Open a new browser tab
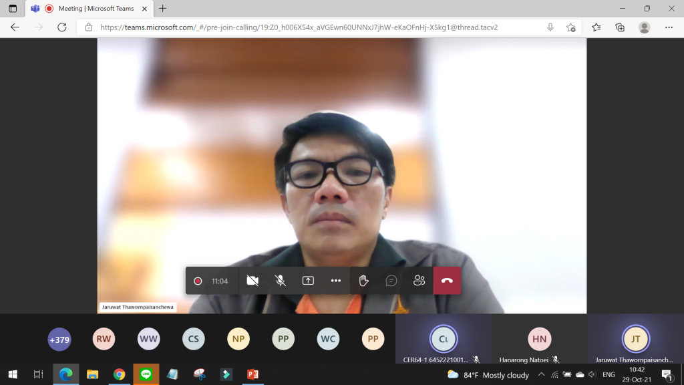The width and height of the screenshot is (684, 385). (x=163, y=9)
